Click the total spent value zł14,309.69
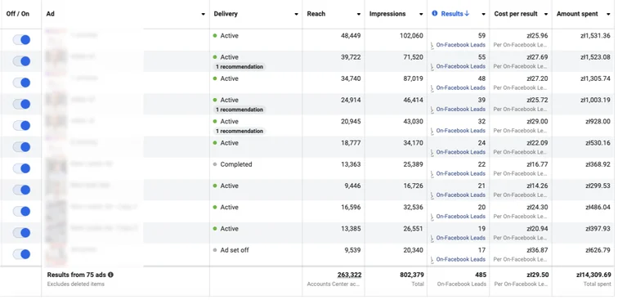618x300 pixels. tap(593, 275)
